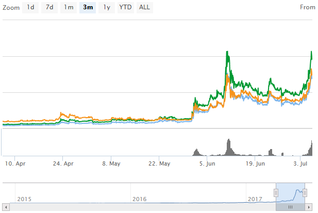Click 2015 in the navigator timeline
318x213 pixels.
point(24,199)
